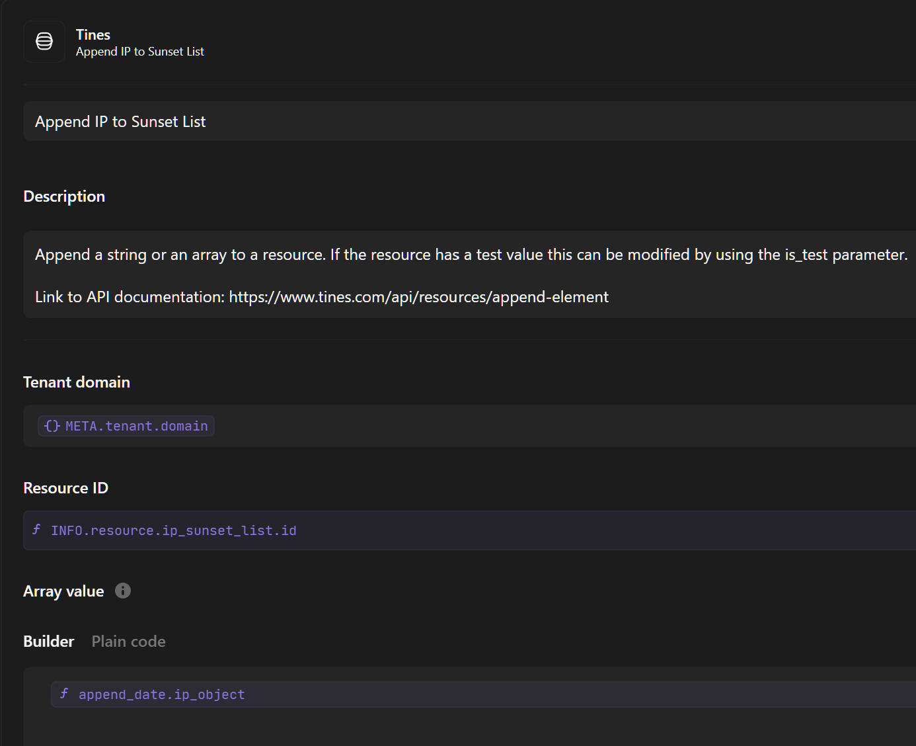Click the formula icon in Resource ID field
This screenshot has height=746, width=916.
(x=37, y=530)
